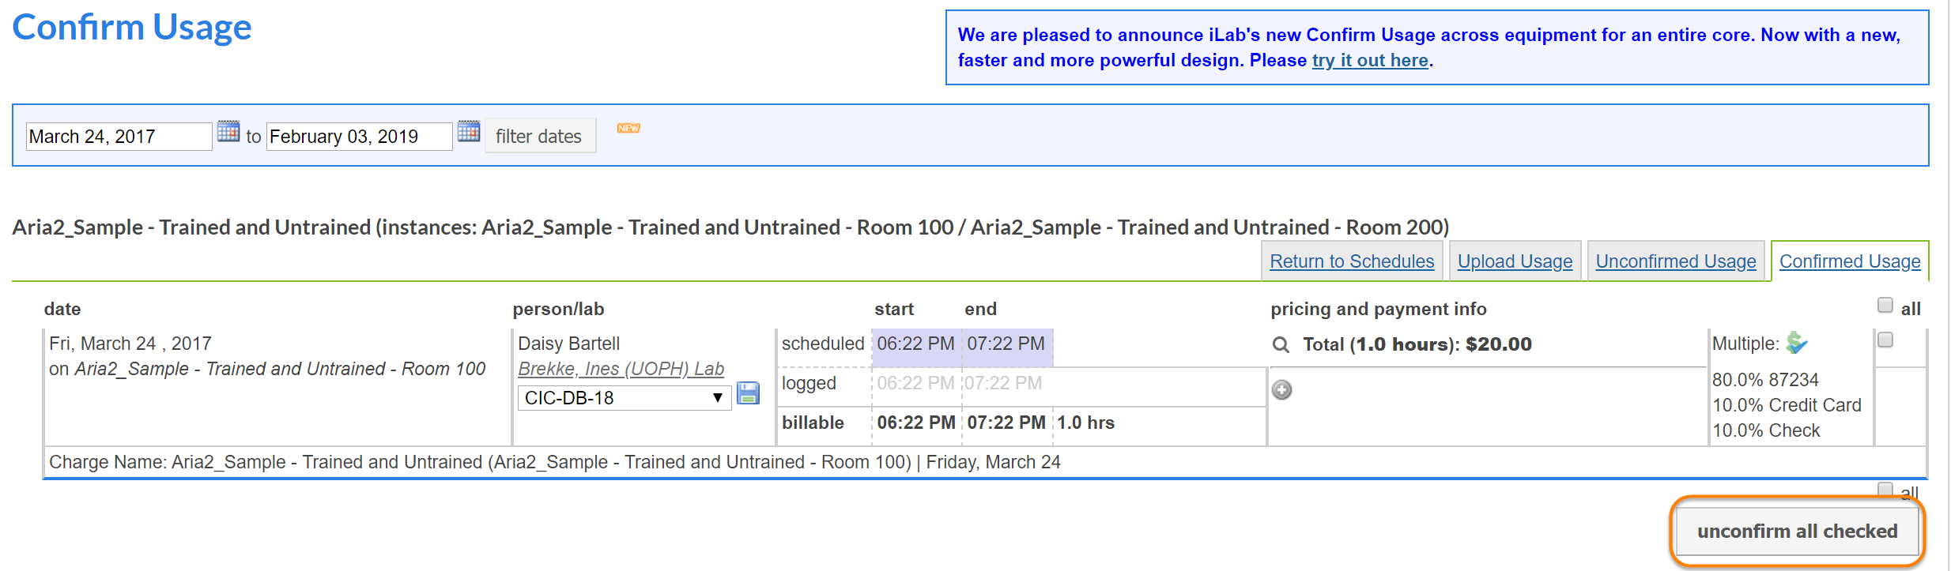Tick the checkbox for Daisy Bartell's row

(1885, 340)
